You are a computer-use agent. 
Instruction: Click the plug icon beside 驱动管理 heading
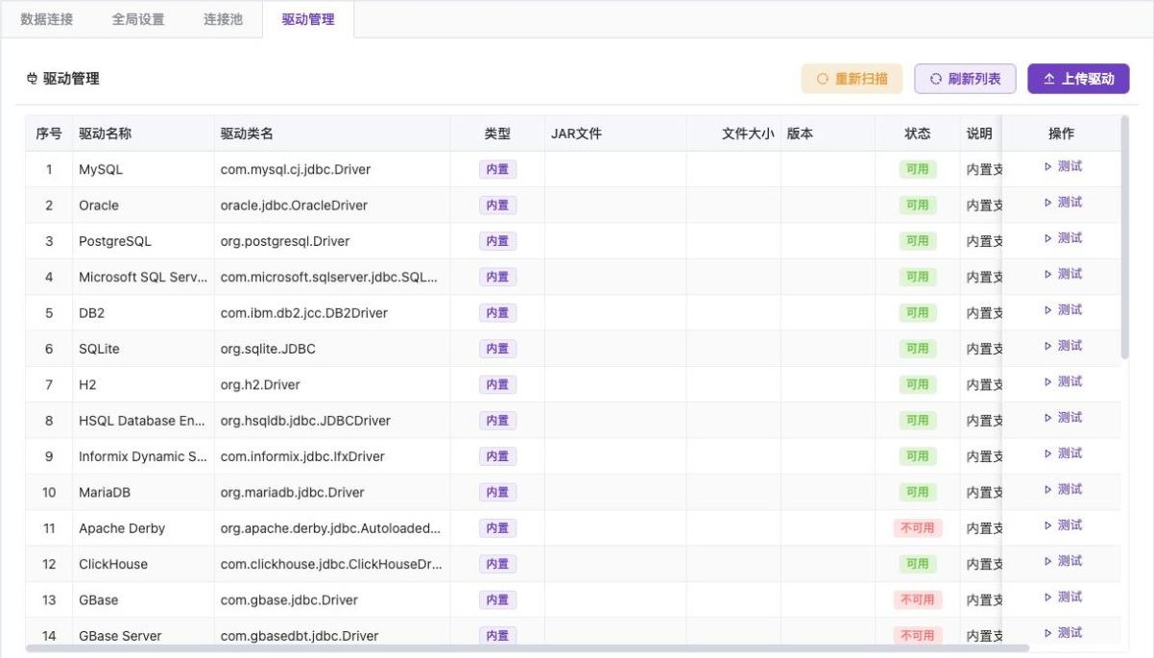pyautogui.click(x=32, y=79)
